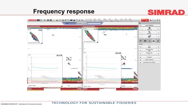
Task: Toggle Area Pinned To Vessel in right Zoom pane
Action: click(x=85, y=42)
